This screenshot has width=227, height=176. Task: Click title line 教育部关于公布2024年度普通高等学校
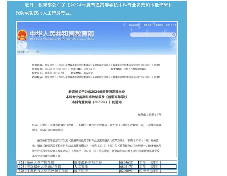tap(97, 92)
